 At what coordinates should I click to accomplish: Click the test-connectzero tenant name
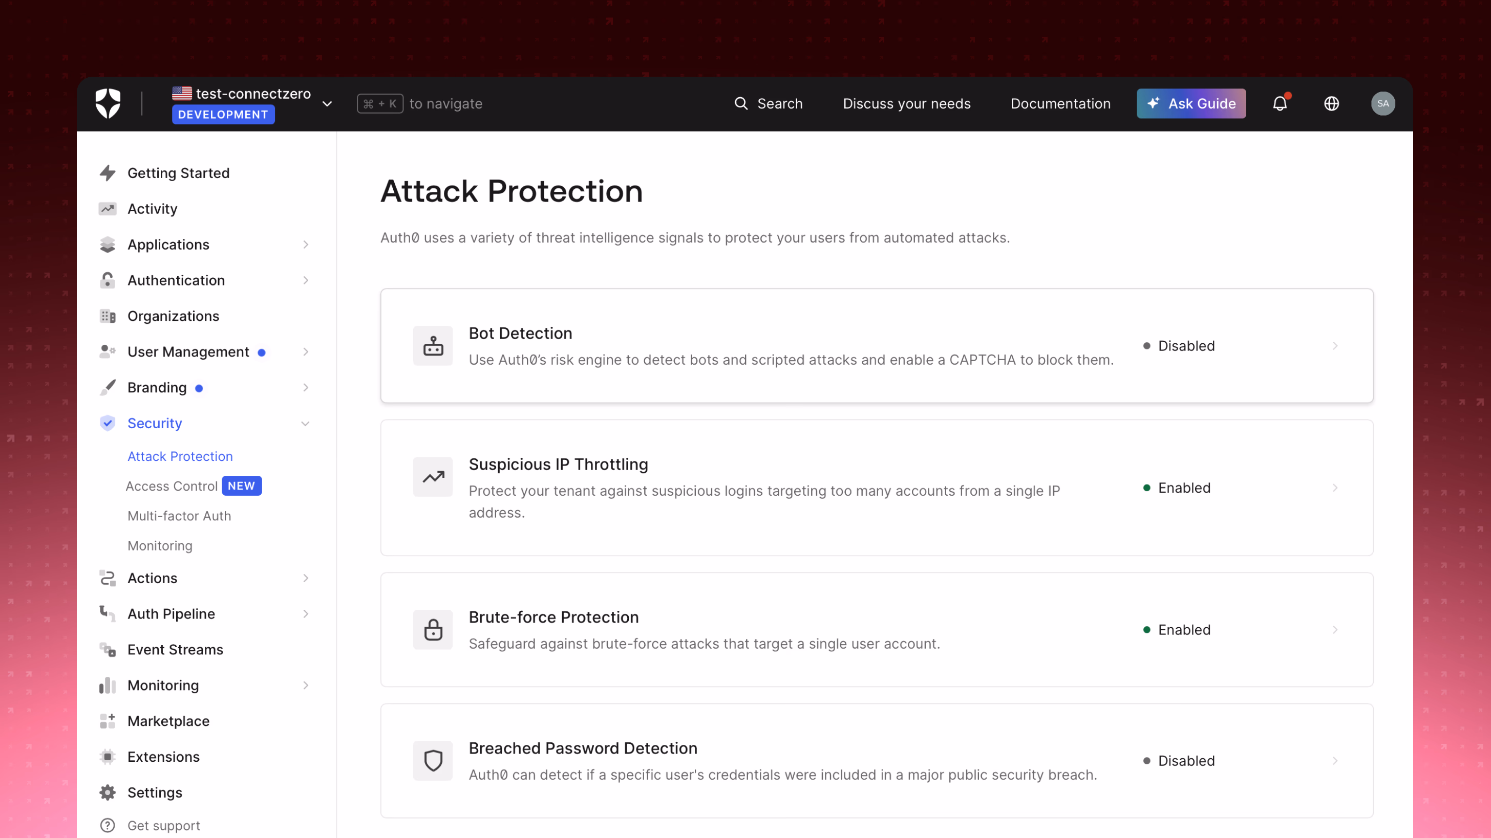pyautogui.click(x=253, y=94)
